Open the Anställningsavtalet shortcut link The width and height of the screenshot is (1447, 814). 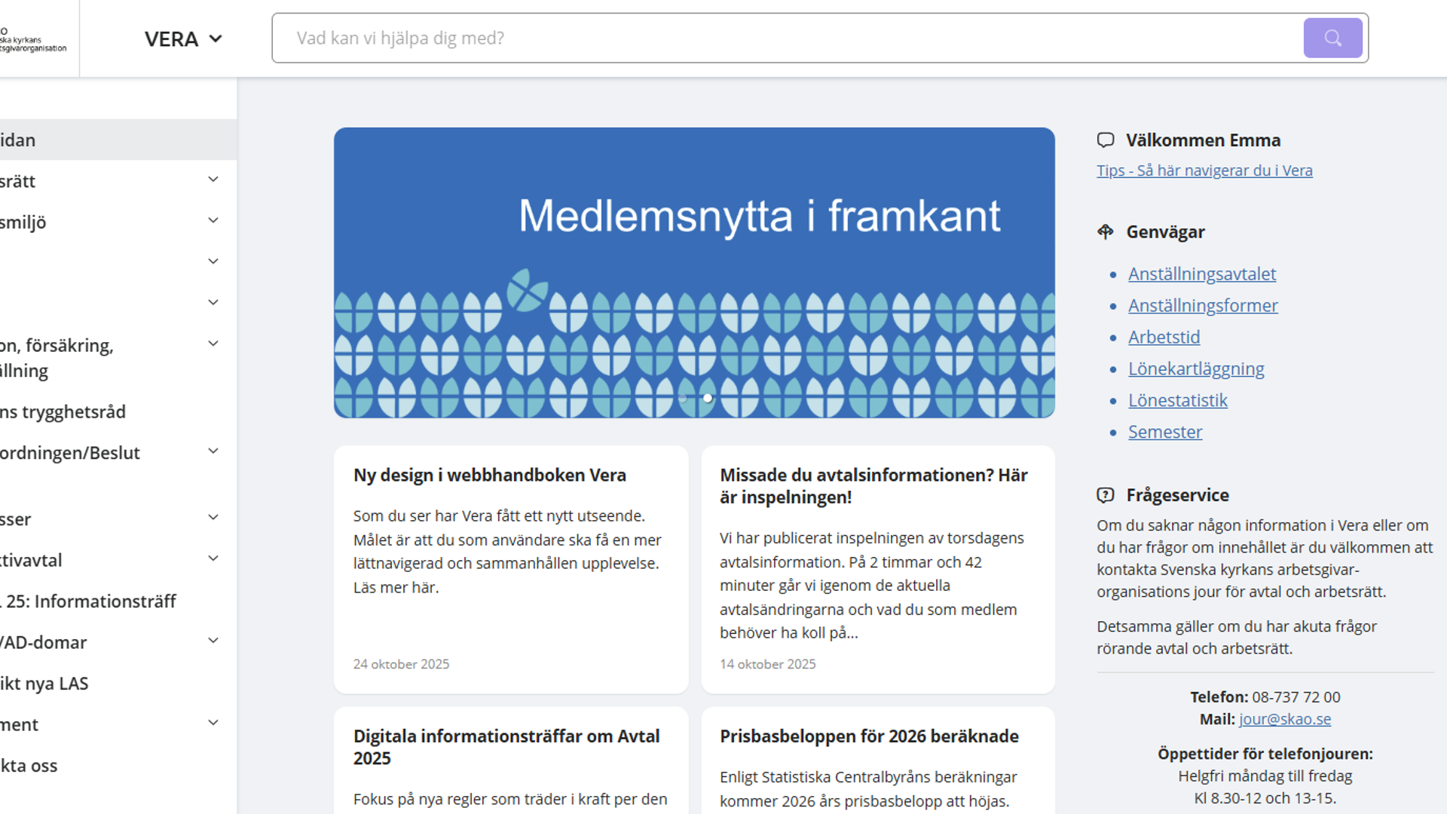click(x=1201, y=274)
